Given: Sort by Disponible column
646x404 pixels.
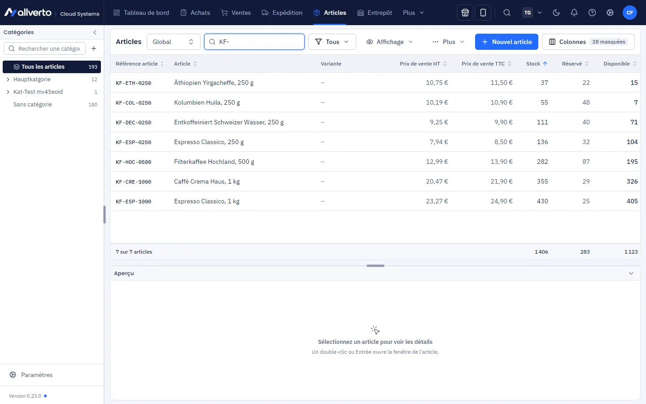Looking at the screenshot, I should coord(620,64).
